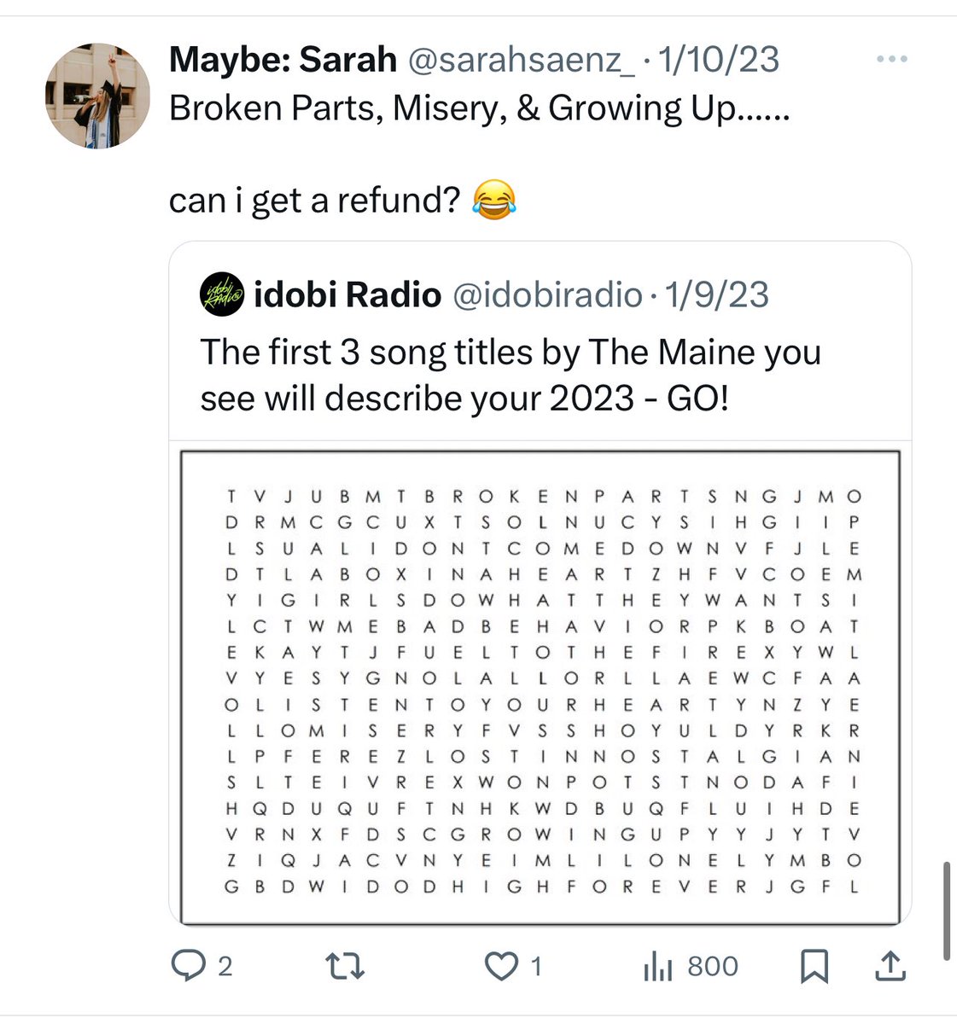The height and width of the screenshot is (1024, 957).
Task: Open quoted tweet text about The Maine
Action: click(x=511, y=375)
